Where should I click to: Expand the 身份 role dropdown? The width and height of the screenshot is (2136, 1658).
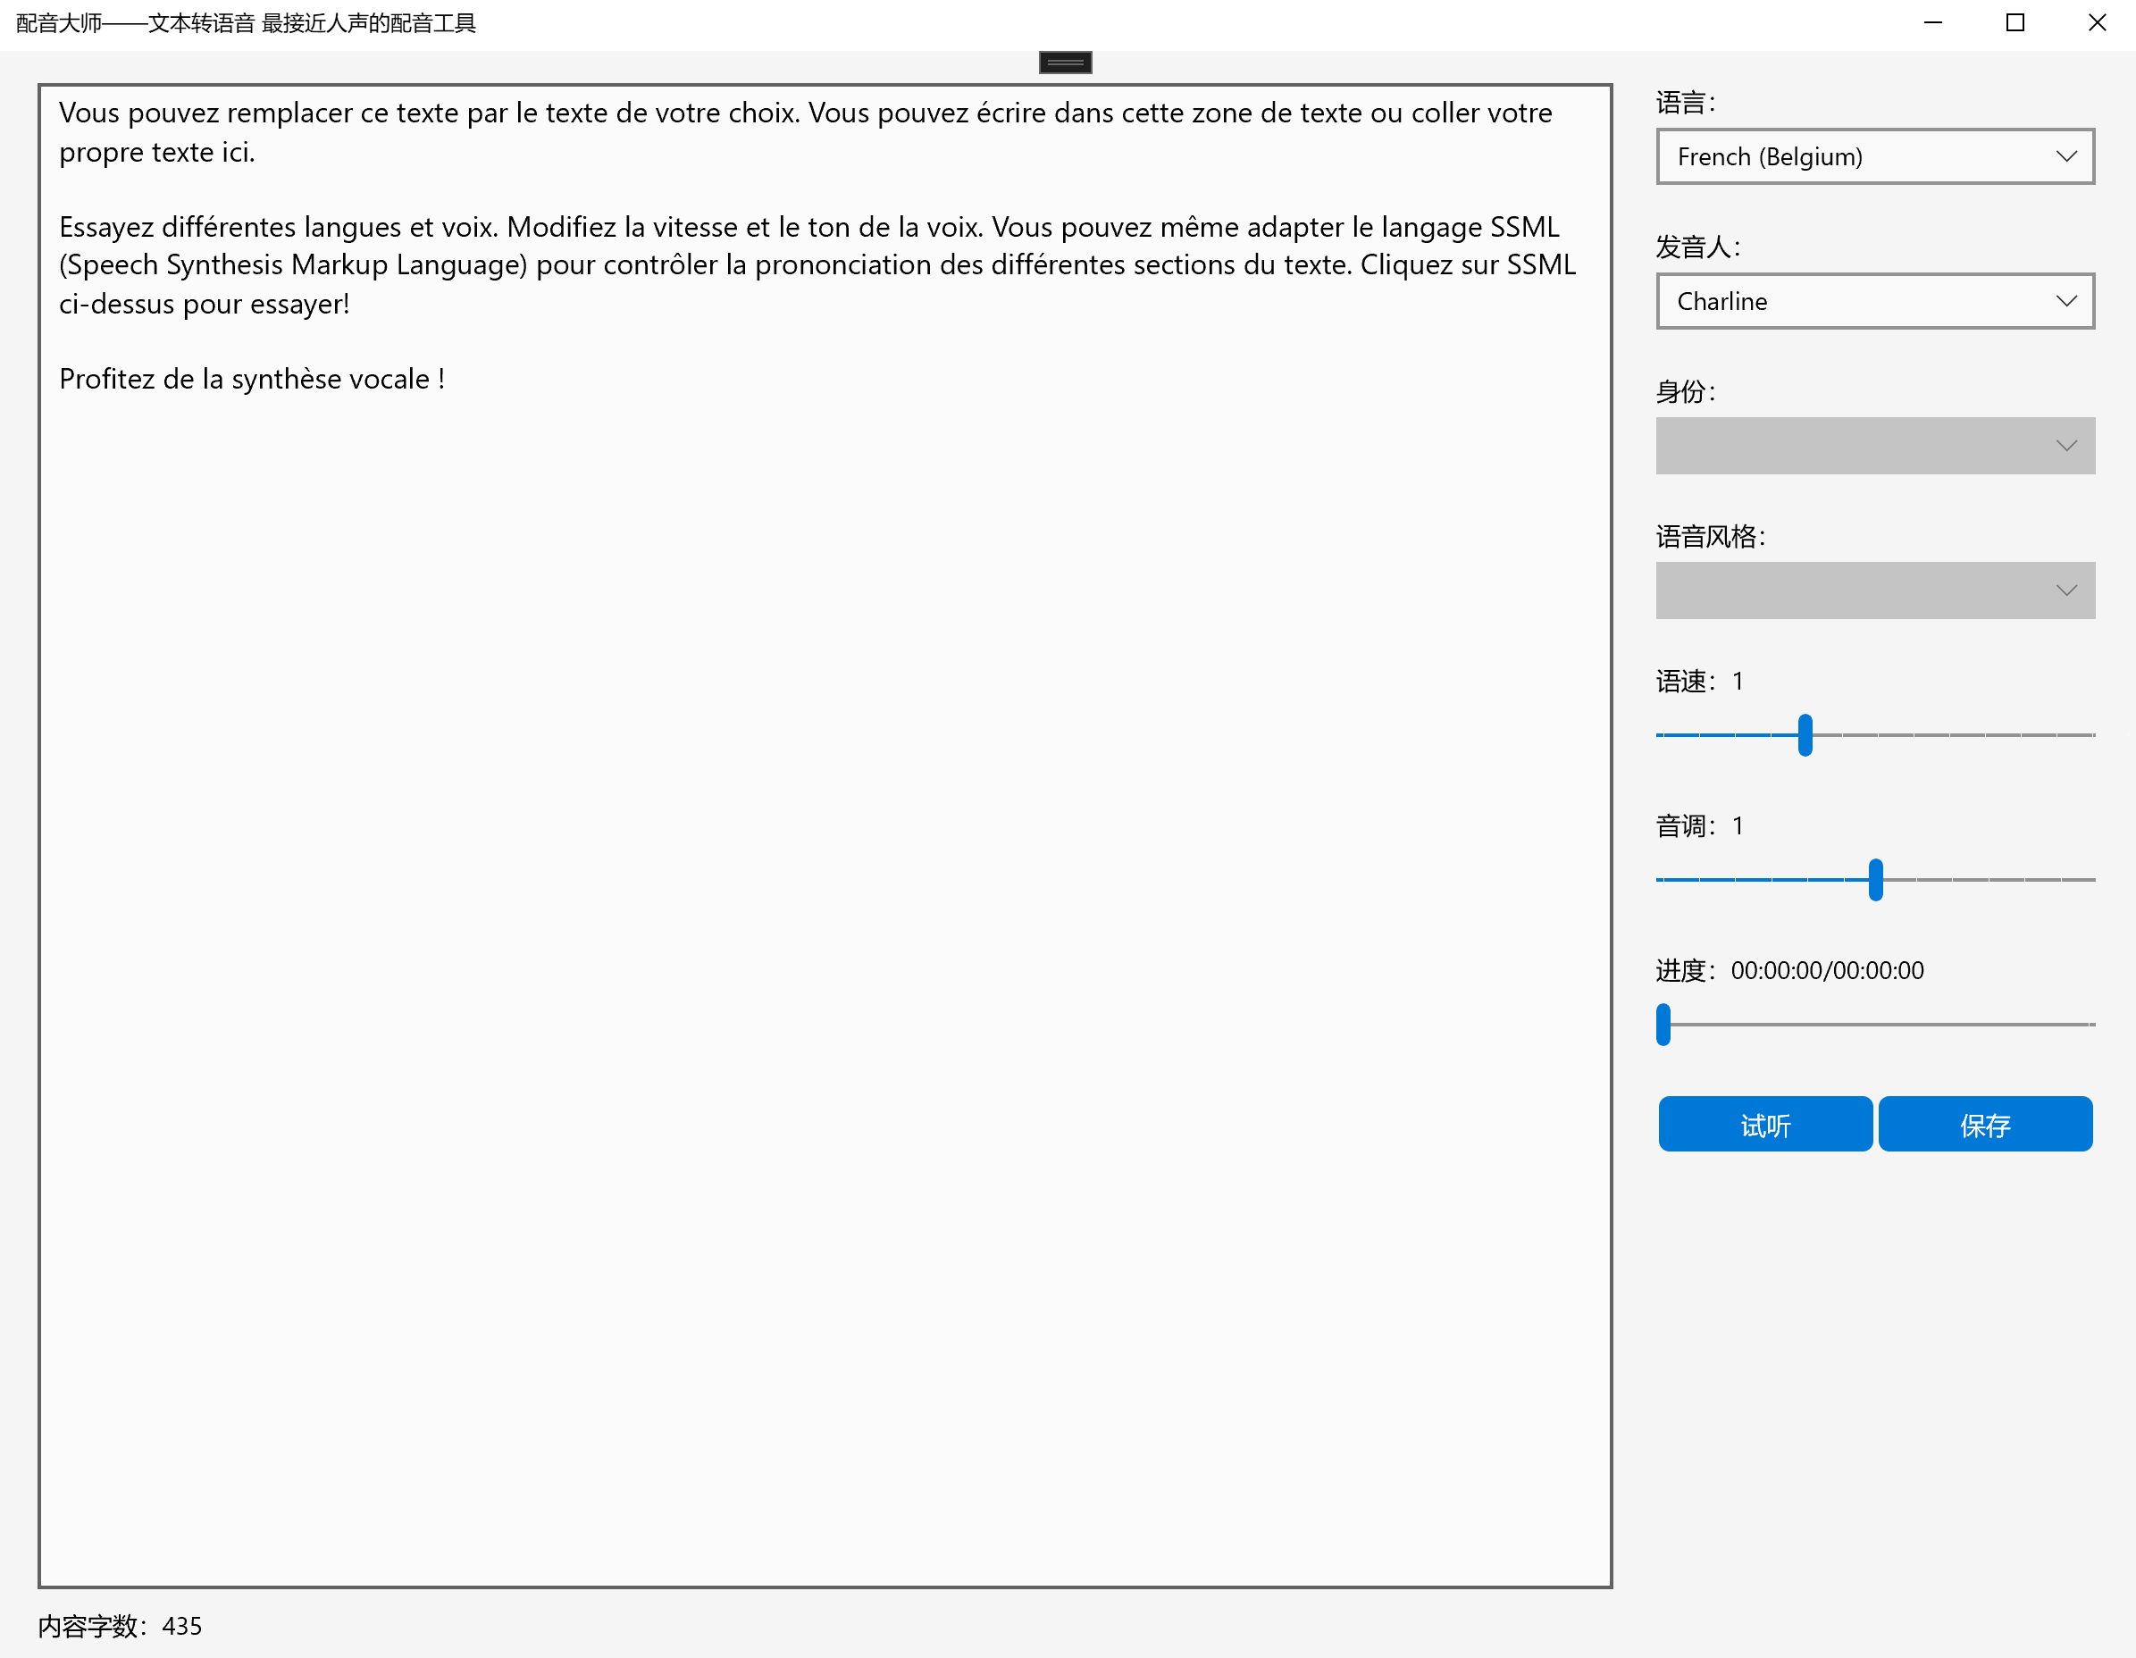pyautogui.click(x=1874, y=446)
